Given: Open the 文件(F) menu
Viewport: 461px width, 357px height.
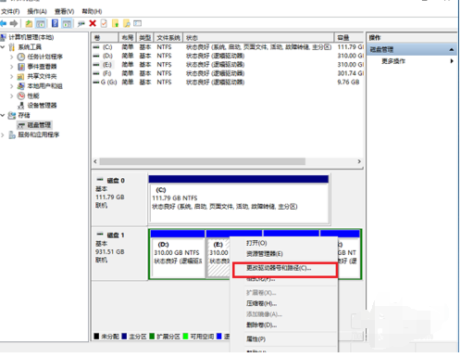Looking at the screenshot, I should [10, 11].
